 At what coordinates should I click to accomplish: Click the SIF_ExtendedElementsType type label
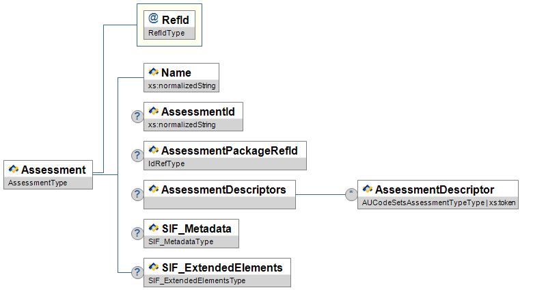tap(197, 280)
